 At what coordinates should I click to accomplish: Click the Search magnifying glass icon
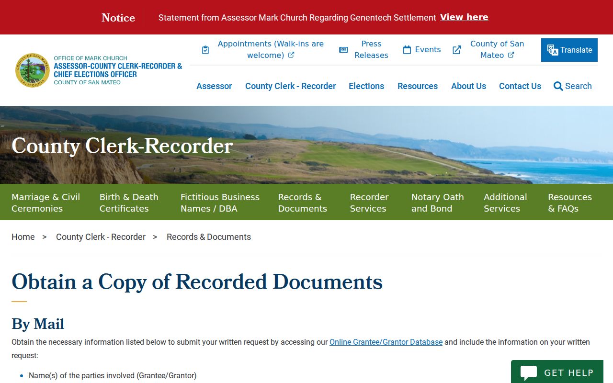click(558, 86)
